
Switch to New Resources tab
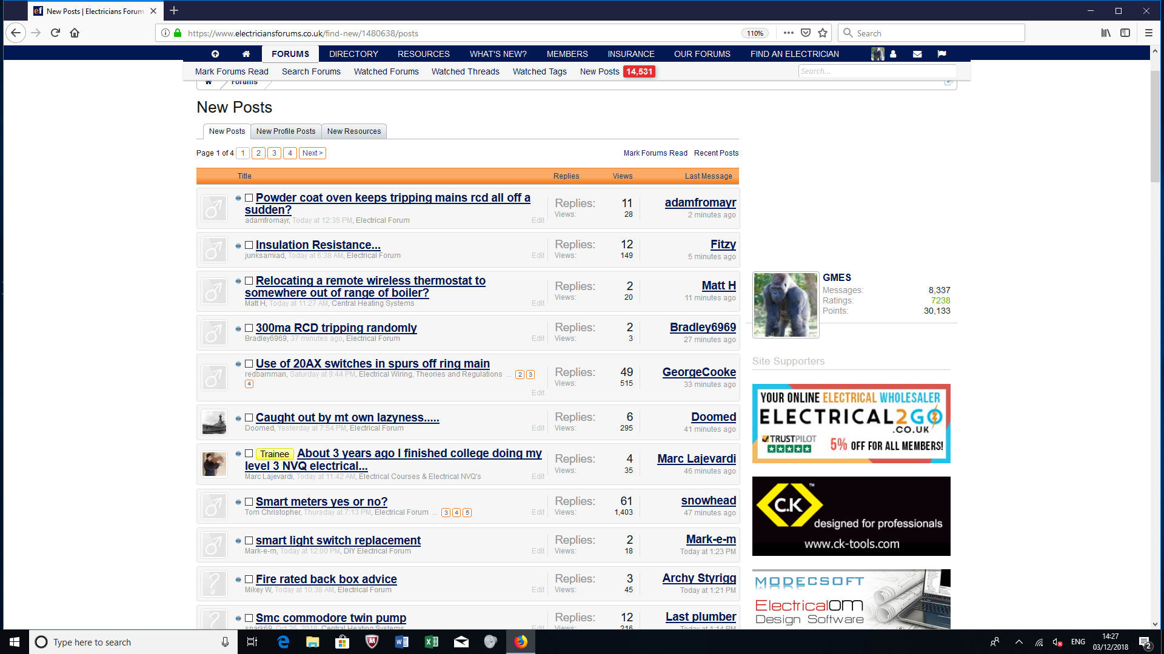point(354,131)
